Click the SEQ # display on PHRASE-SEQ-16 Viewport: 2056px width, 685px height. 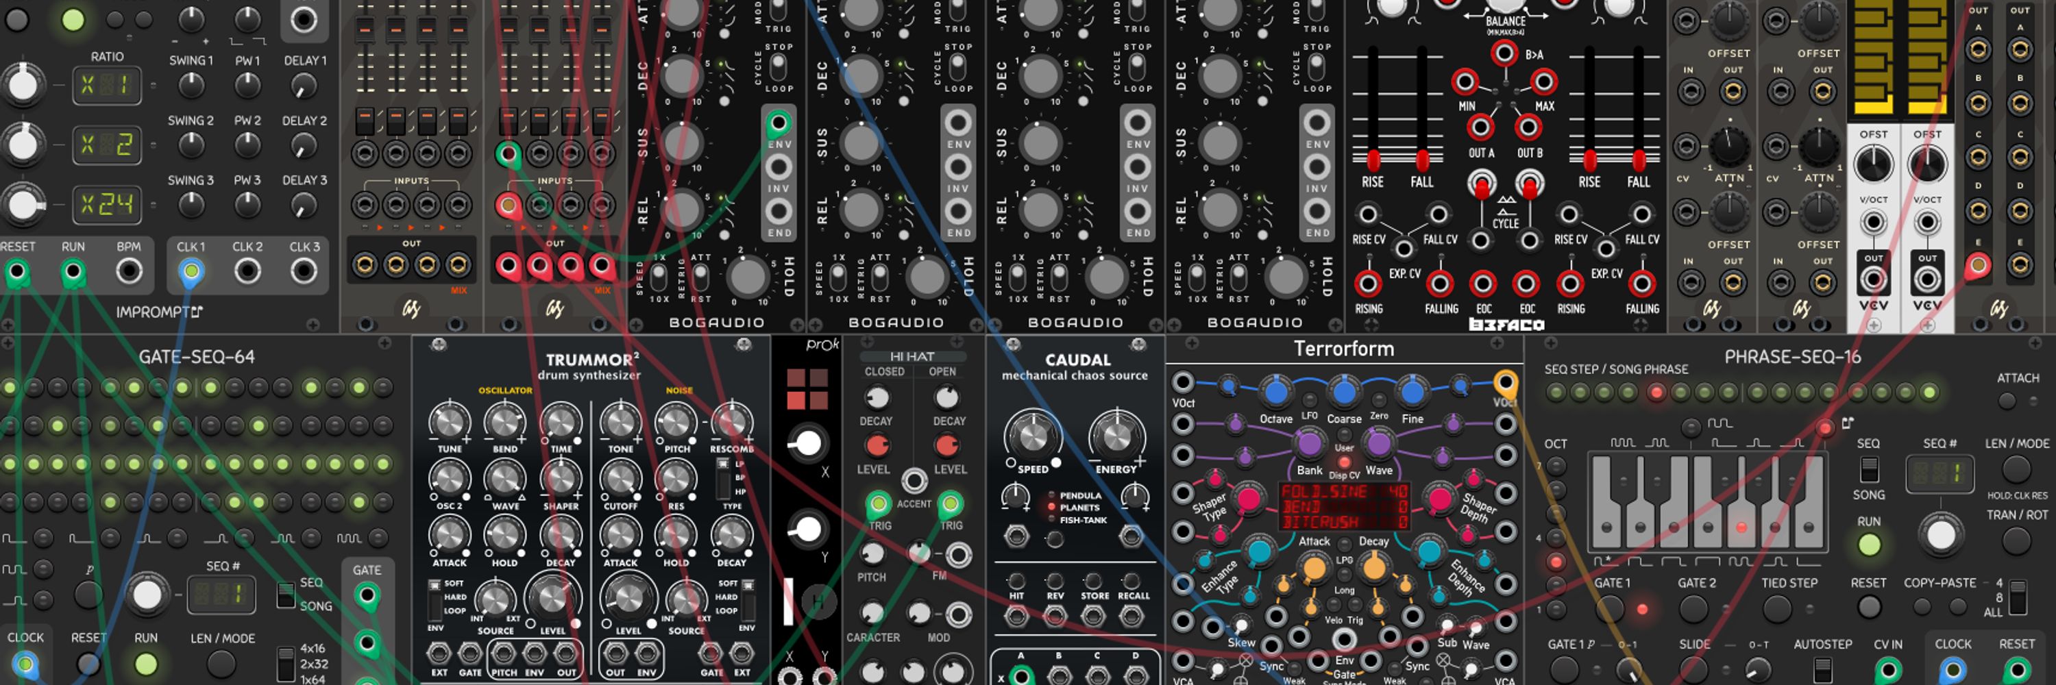click(1939, 474)
